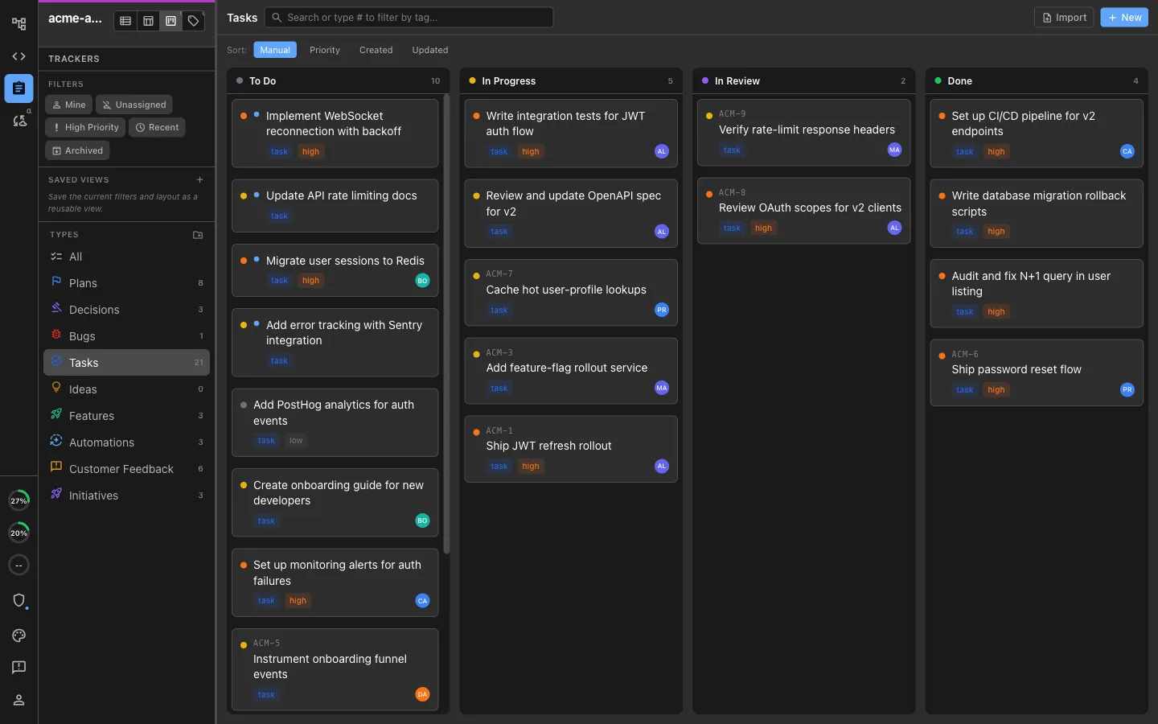Image resolution: width=1158 pixels, height=724 pixels.
Task: Open the Review and update OpenAPI spec card
Action: point(571,213)
